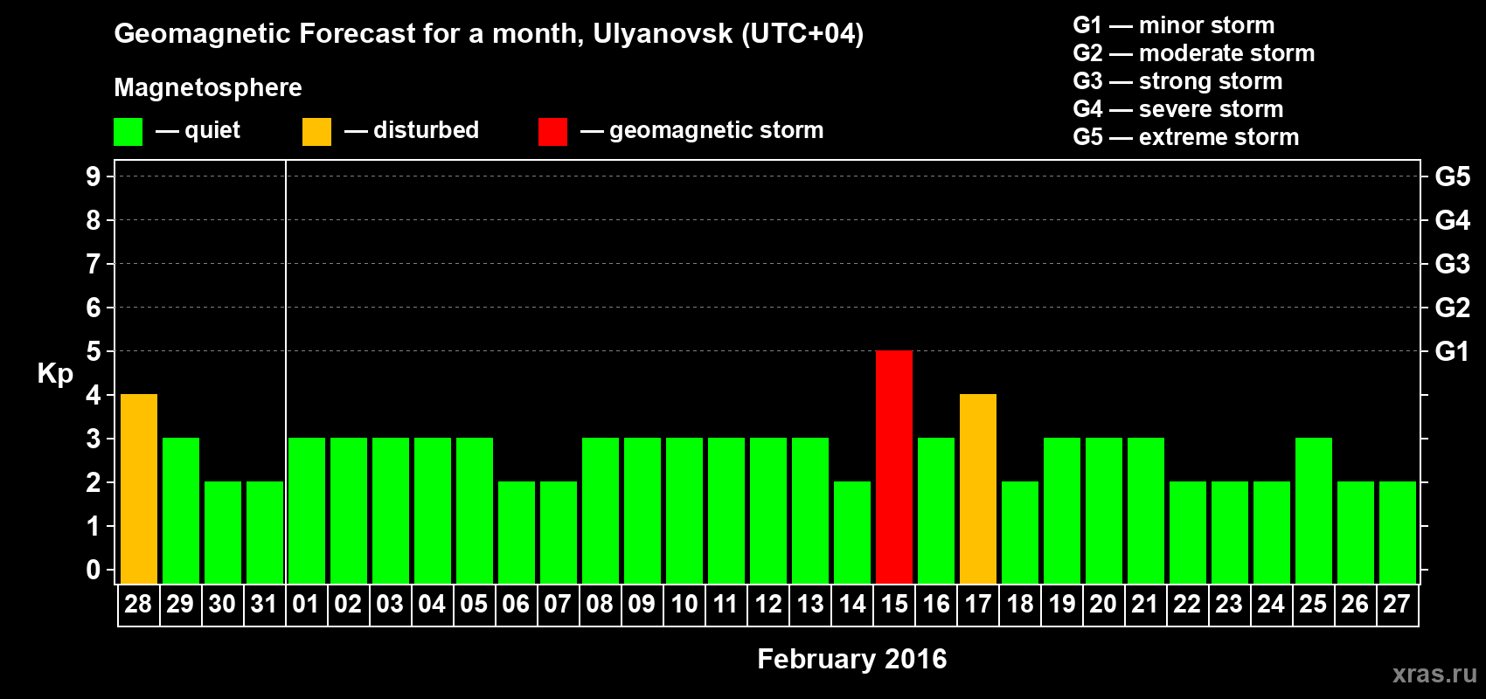Click the Kp value 0 on the axis
Viewport: 1486px width, 699px height.
click(94, 570)
